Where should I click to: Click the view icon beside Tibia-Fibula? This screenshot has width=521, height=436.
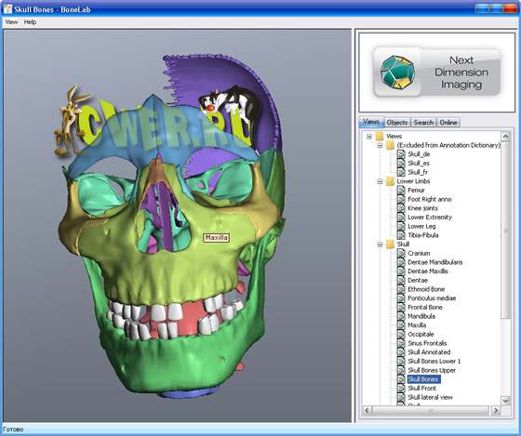pyautogui.click(x=401, y=235)
